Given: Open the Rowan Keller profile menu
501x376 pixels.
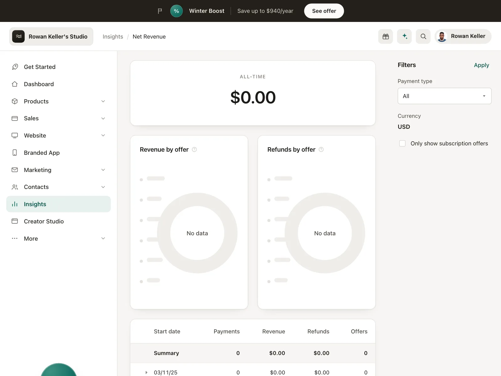Looking at the screenshot, I should click(463, 36).
